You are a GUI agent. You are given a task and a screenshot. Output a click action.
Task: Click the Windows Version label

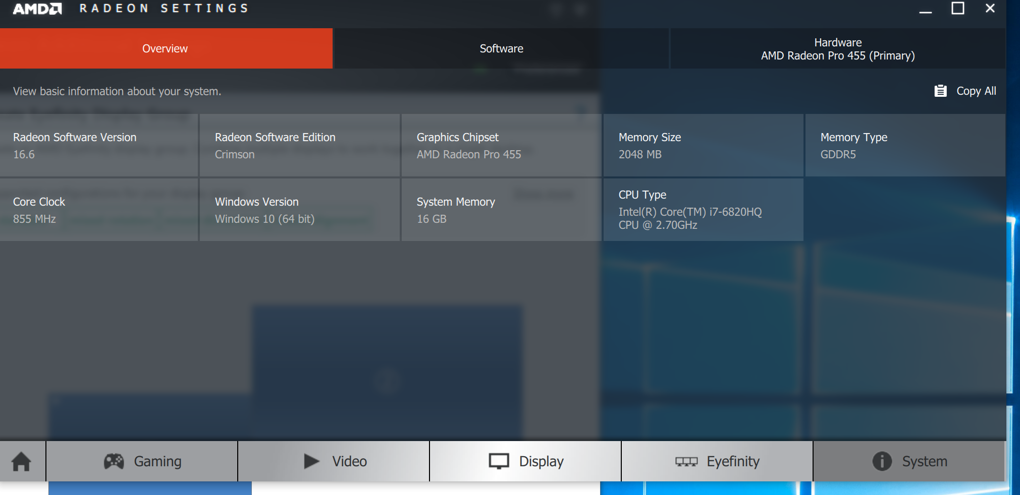[x=256, y=202]
